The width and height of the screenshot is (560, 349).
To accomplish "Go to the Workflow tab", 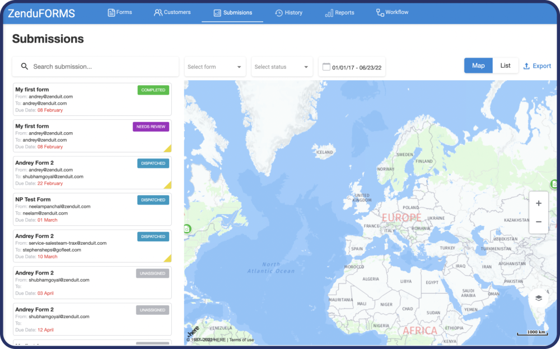I will 392,12.
